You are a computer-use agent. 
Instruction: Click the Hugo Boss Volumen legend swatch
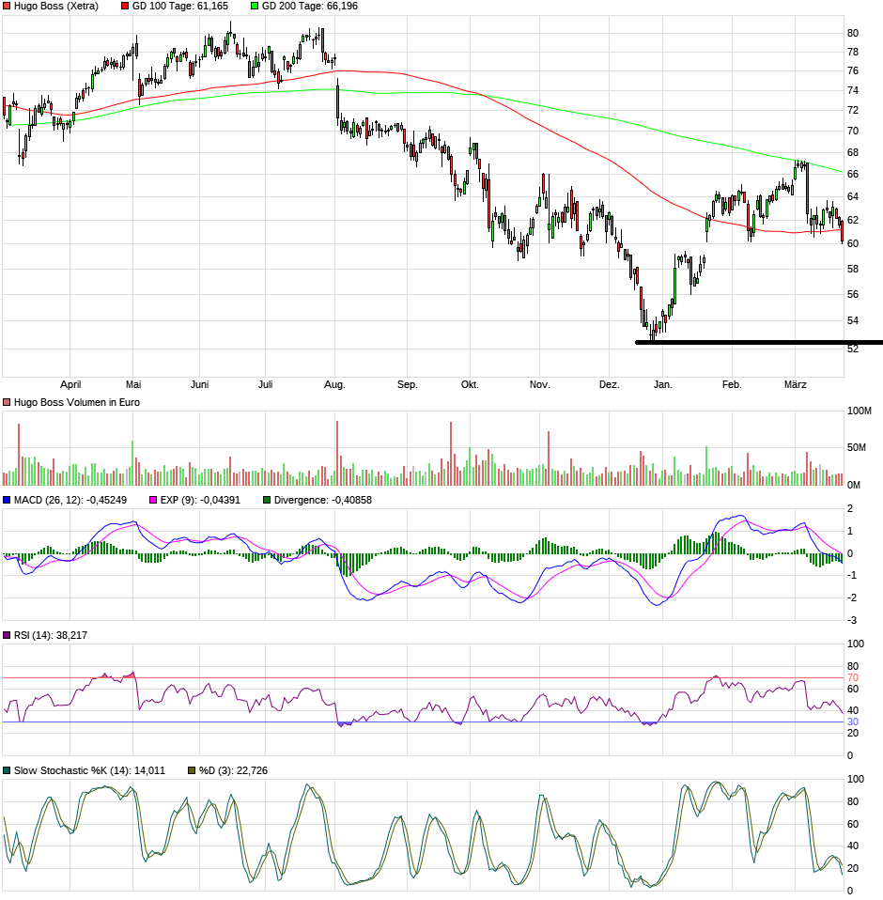(x=8, y=402)
